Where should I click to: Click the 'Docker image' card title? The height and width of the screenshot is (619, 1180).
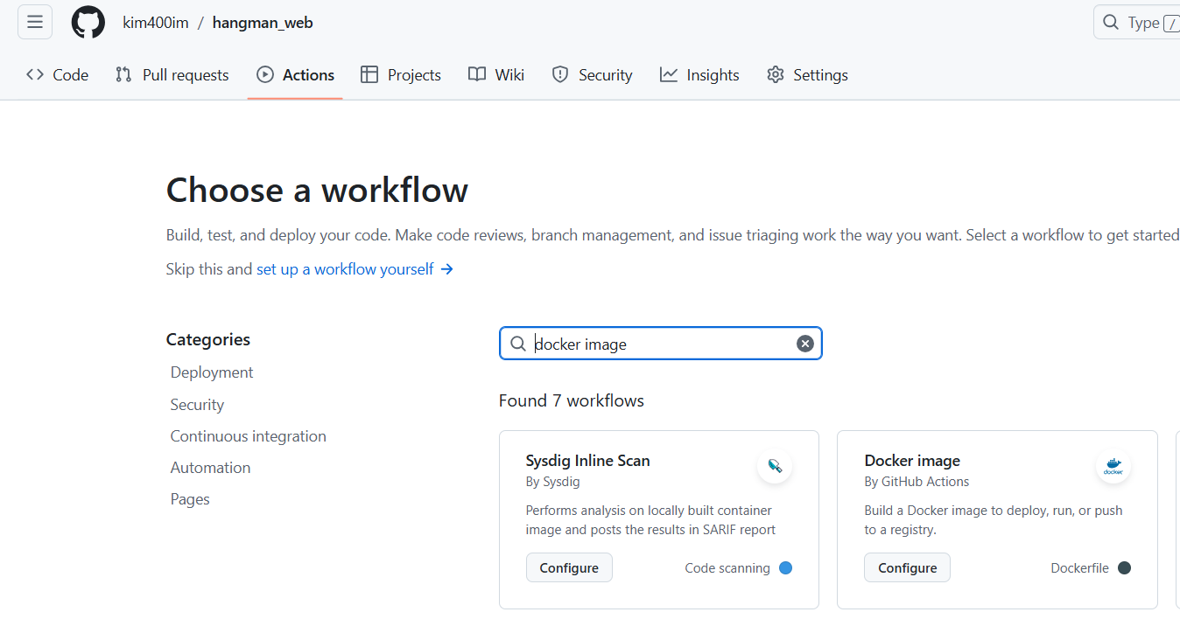912,461
